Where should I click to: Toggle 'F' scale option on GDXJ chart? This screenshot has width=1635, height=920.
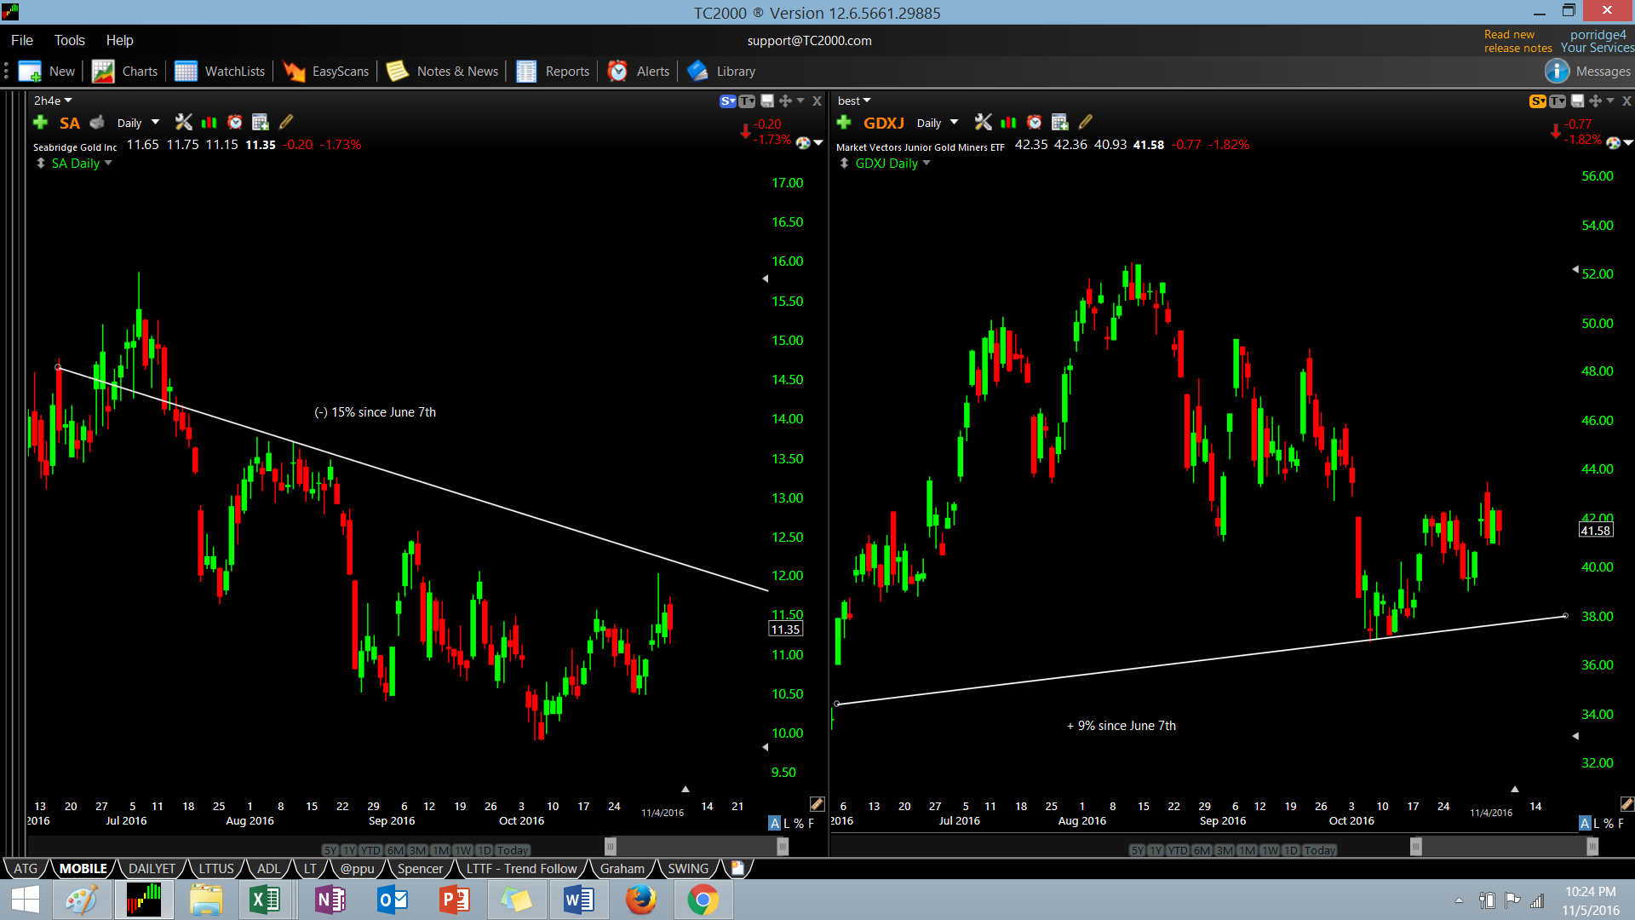click(x=1621, y=824)
